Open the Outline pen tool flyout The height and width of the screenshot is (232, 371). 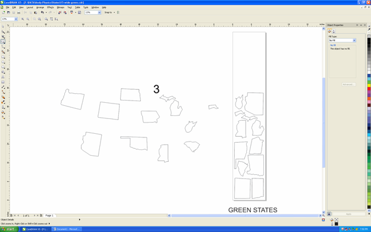[3, 107]
